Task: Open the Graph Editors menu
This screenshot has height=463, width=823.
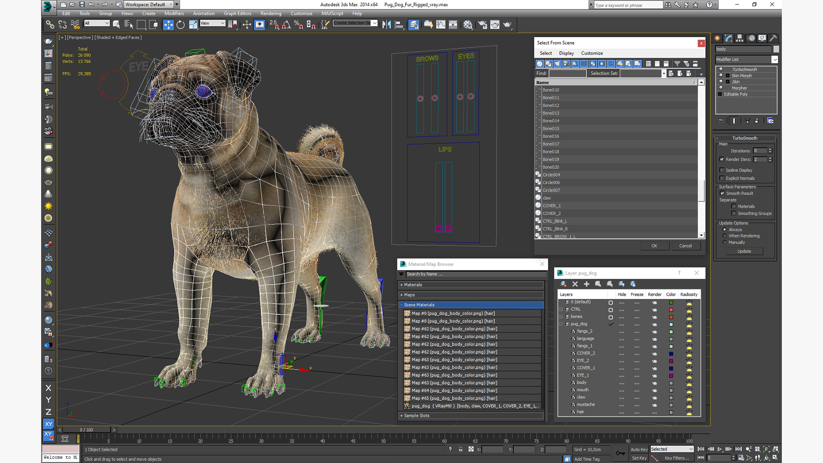Action: (237, 13)
